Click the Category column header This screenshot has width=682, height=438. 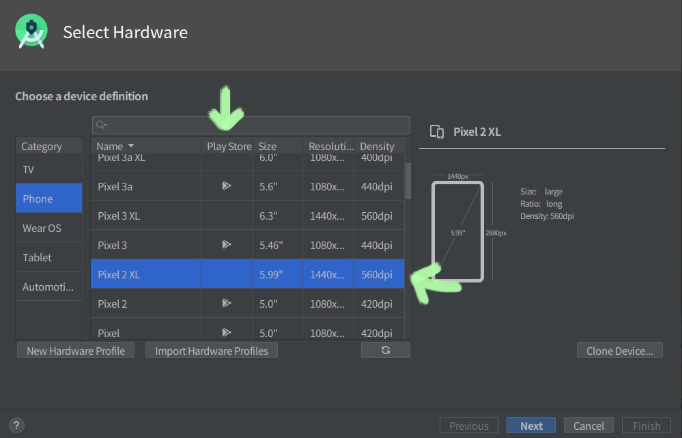click(x=48, y=146)
